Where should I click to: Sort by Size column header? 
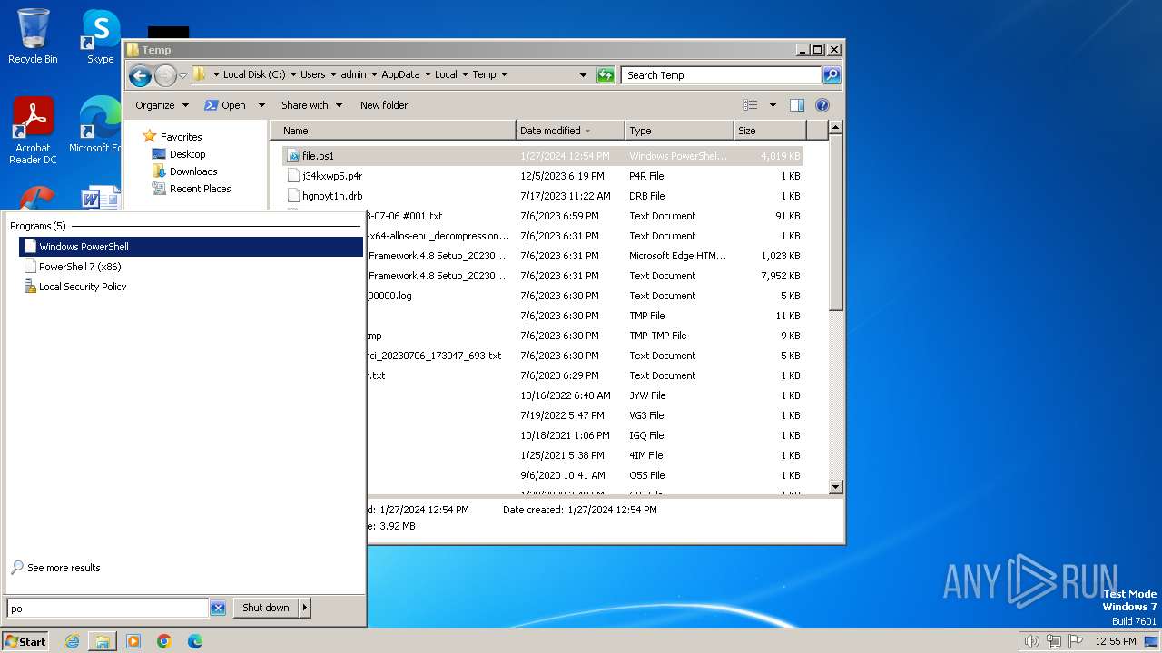click(770, 131)
